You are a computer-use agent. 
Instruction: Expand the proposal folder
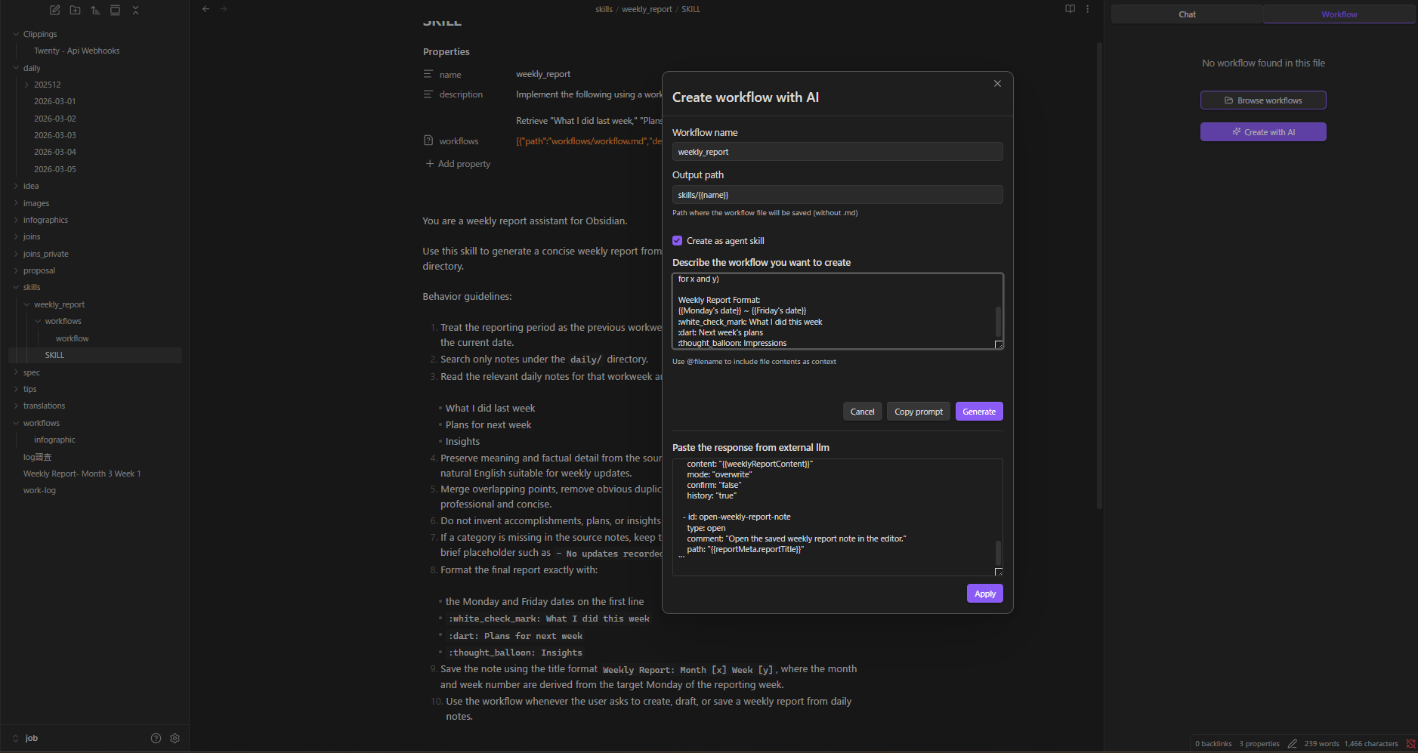click(x=16, y=270)
